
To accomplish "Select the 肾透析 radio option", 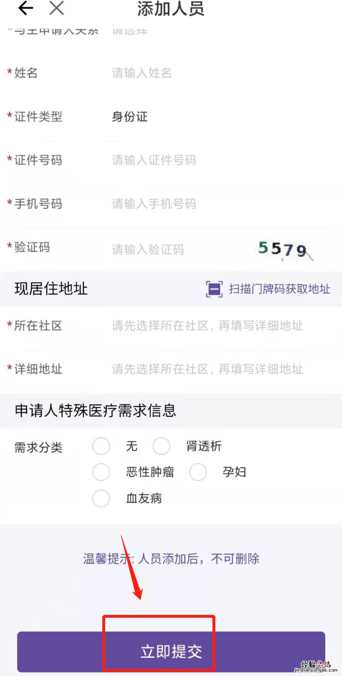I will pyautogui.click(x=161, y=446).
